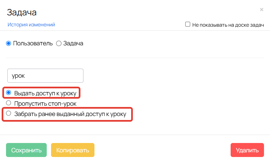Select the Задача radio option
Viewport: 270px width, 164px height.
click(x=59, y=43)
